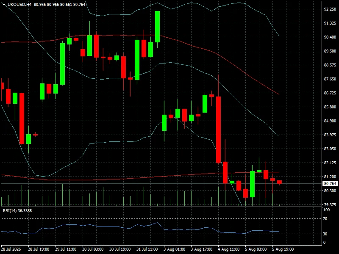Click the RSI level 30 scale label

(x=325, y=234)
